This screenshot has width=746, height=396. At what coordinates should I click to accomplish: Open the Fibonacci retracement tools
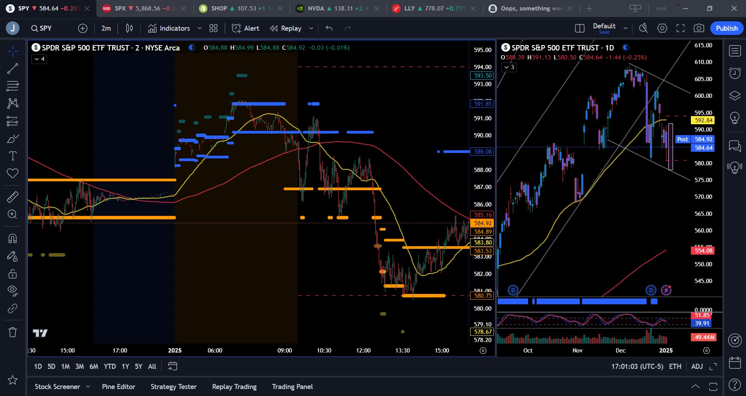pos(12,86)
